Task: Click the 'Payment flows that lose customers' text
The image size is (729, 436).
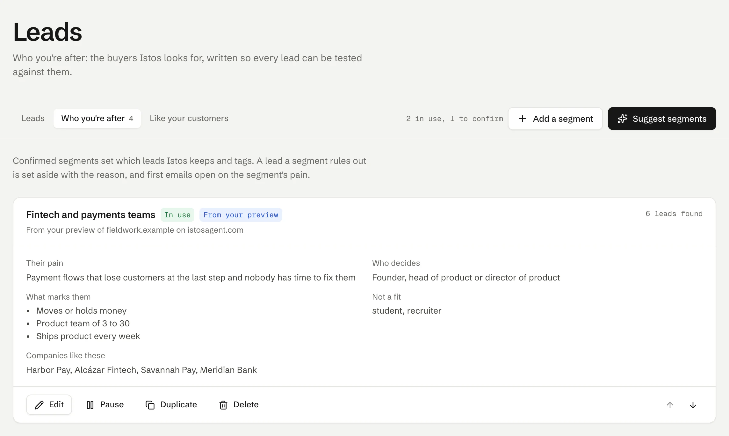Action: click(191, 278)
